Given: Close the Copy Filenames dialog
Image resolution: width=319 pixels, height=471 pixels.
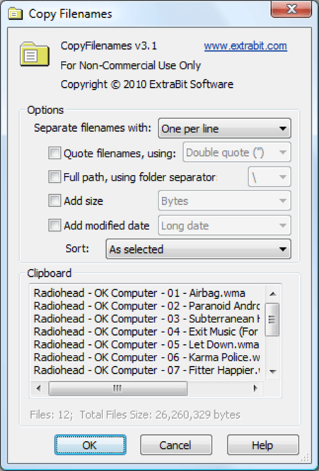Looking at the screenshot, I should (291, 9).
